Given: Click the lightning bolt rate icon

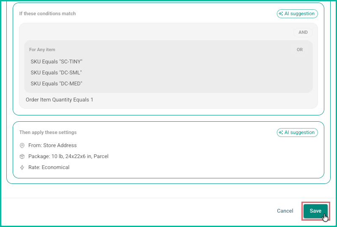Looking at the screenshot, I should coord(22,167).
